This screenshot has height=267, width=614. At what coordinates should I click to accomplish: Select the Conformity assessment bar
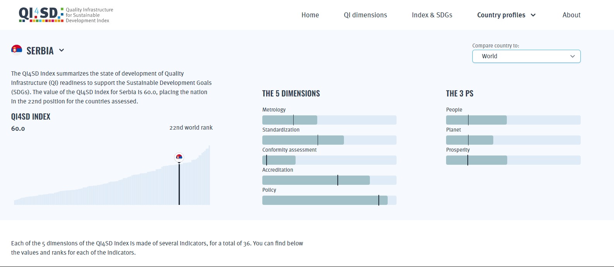329,160
